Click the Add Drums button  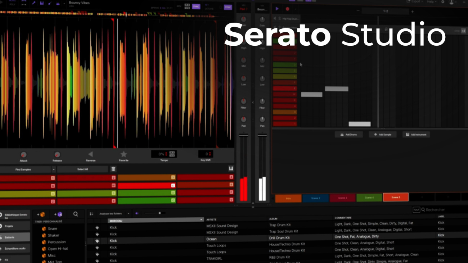pyautogui.click(x=348, y=135)
